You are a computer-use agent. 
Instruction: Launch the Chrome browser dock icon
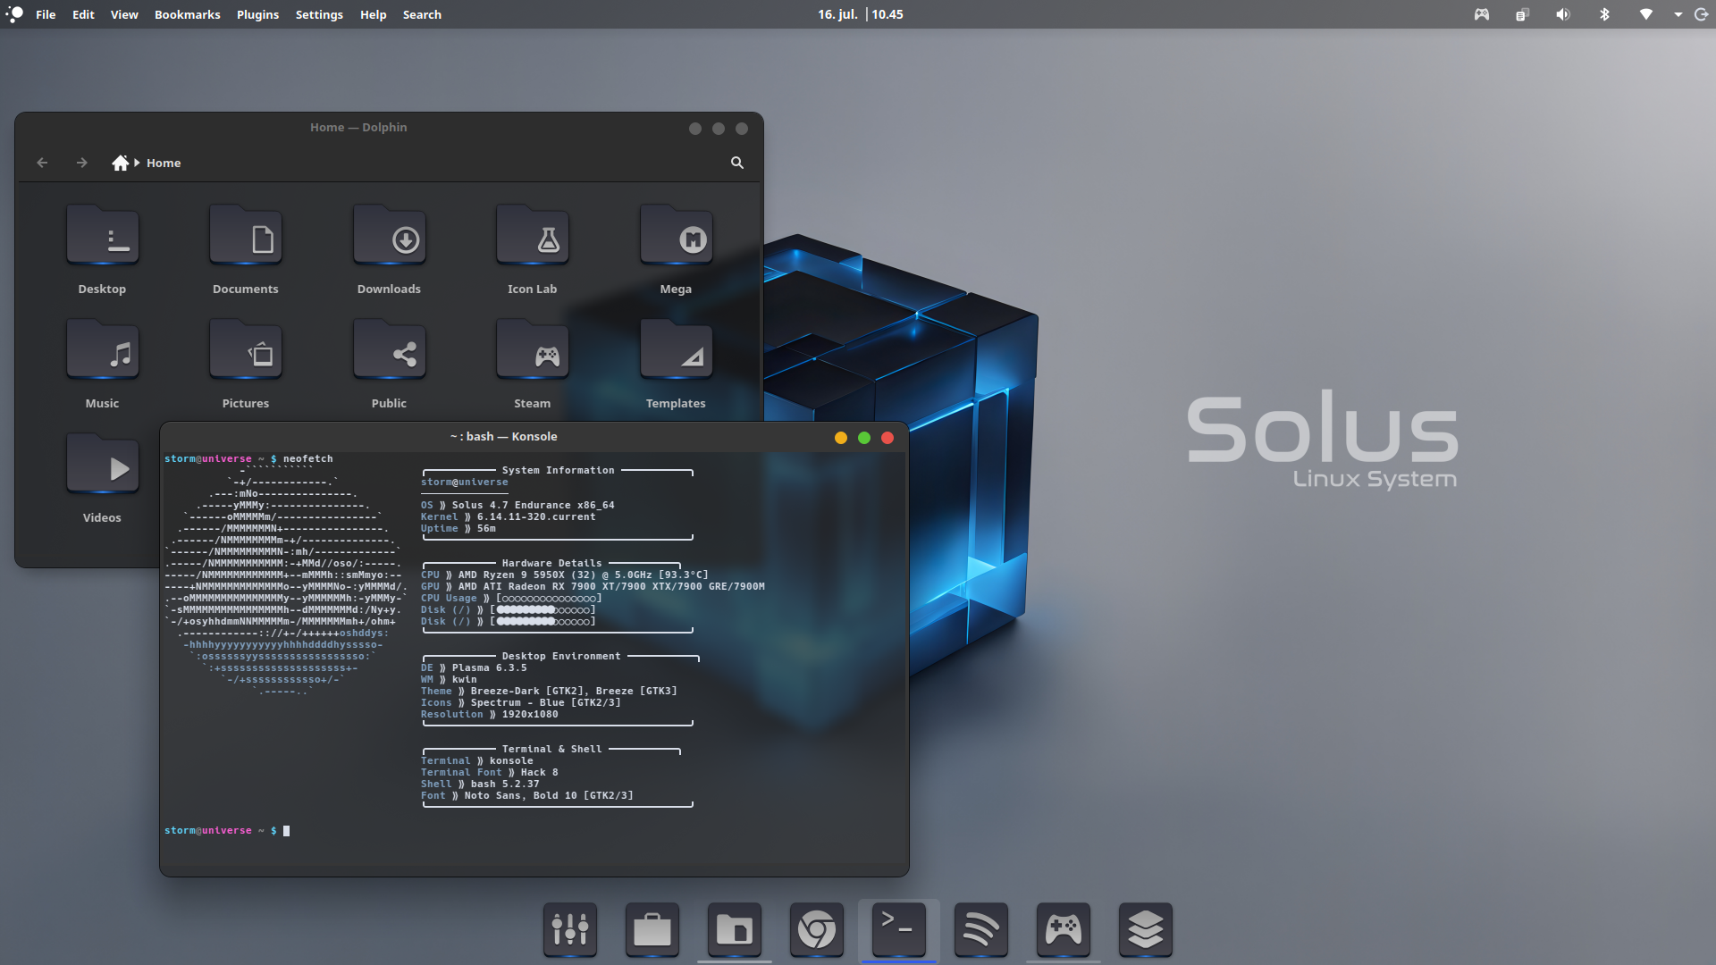817,929
